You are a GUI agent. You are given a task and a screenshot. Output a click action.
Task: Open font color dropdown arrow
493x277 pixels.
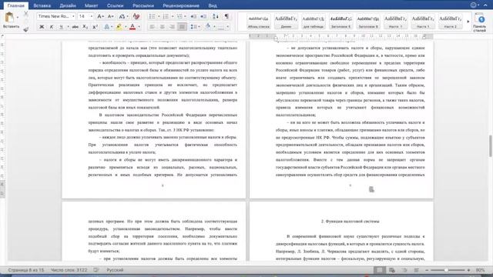[x=139, y=27]
